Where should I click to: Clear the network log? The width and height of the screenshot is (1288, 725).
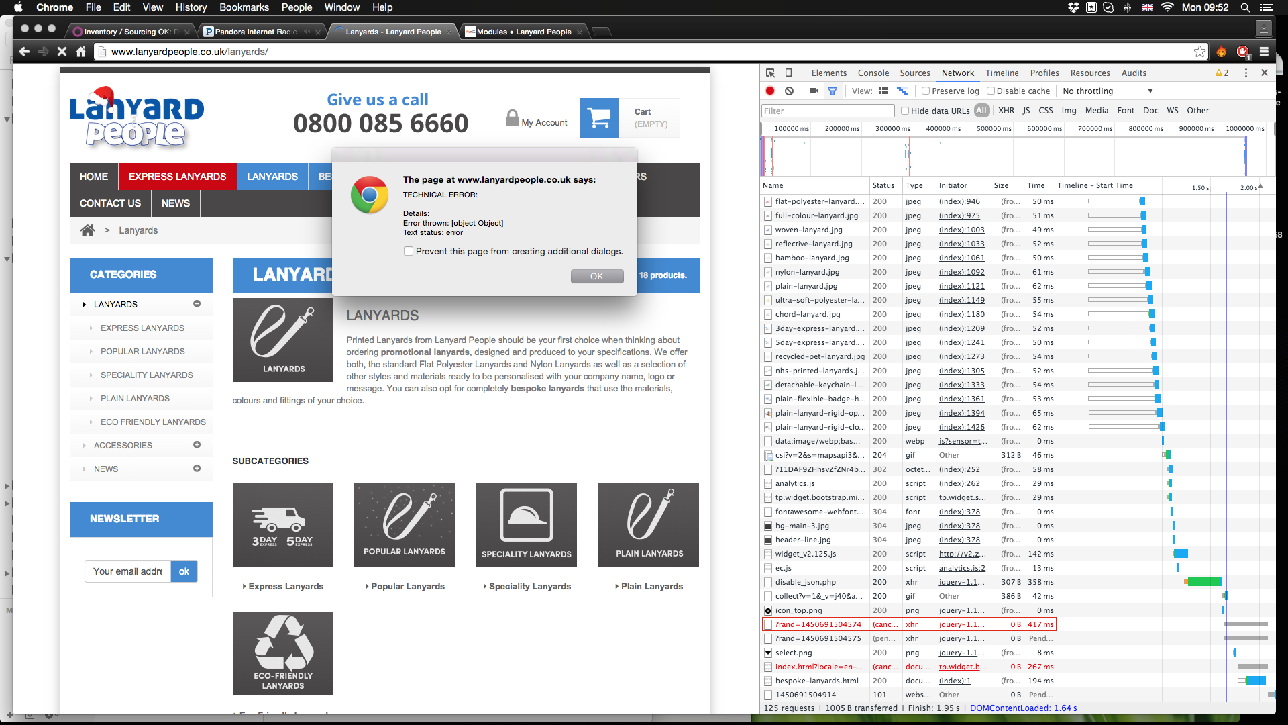point(790,91)
